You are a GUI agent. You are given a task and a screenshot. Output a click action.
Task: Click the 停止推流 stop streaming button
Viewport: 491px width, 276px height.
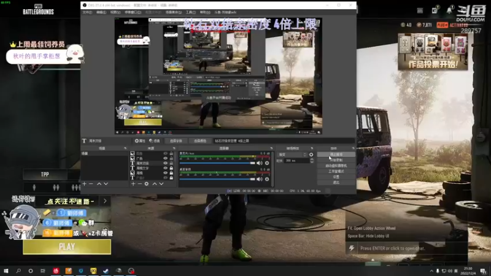[x=336, y=155]
